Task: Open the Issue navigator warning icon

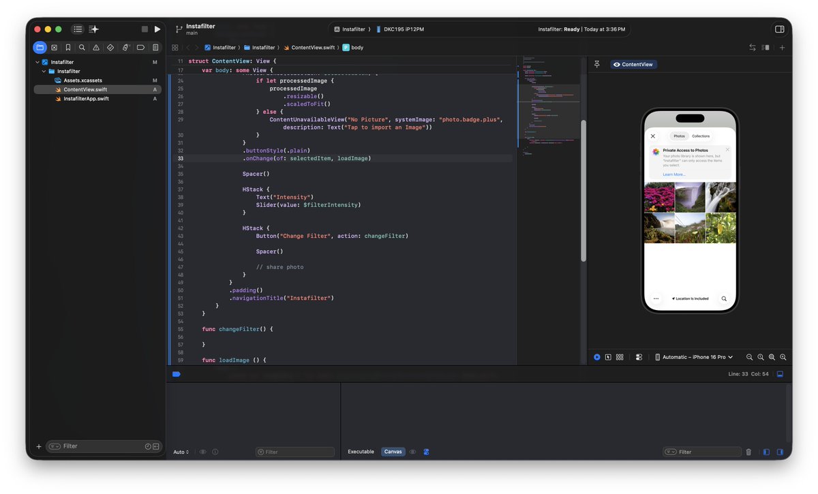Action: click(96, 48)
